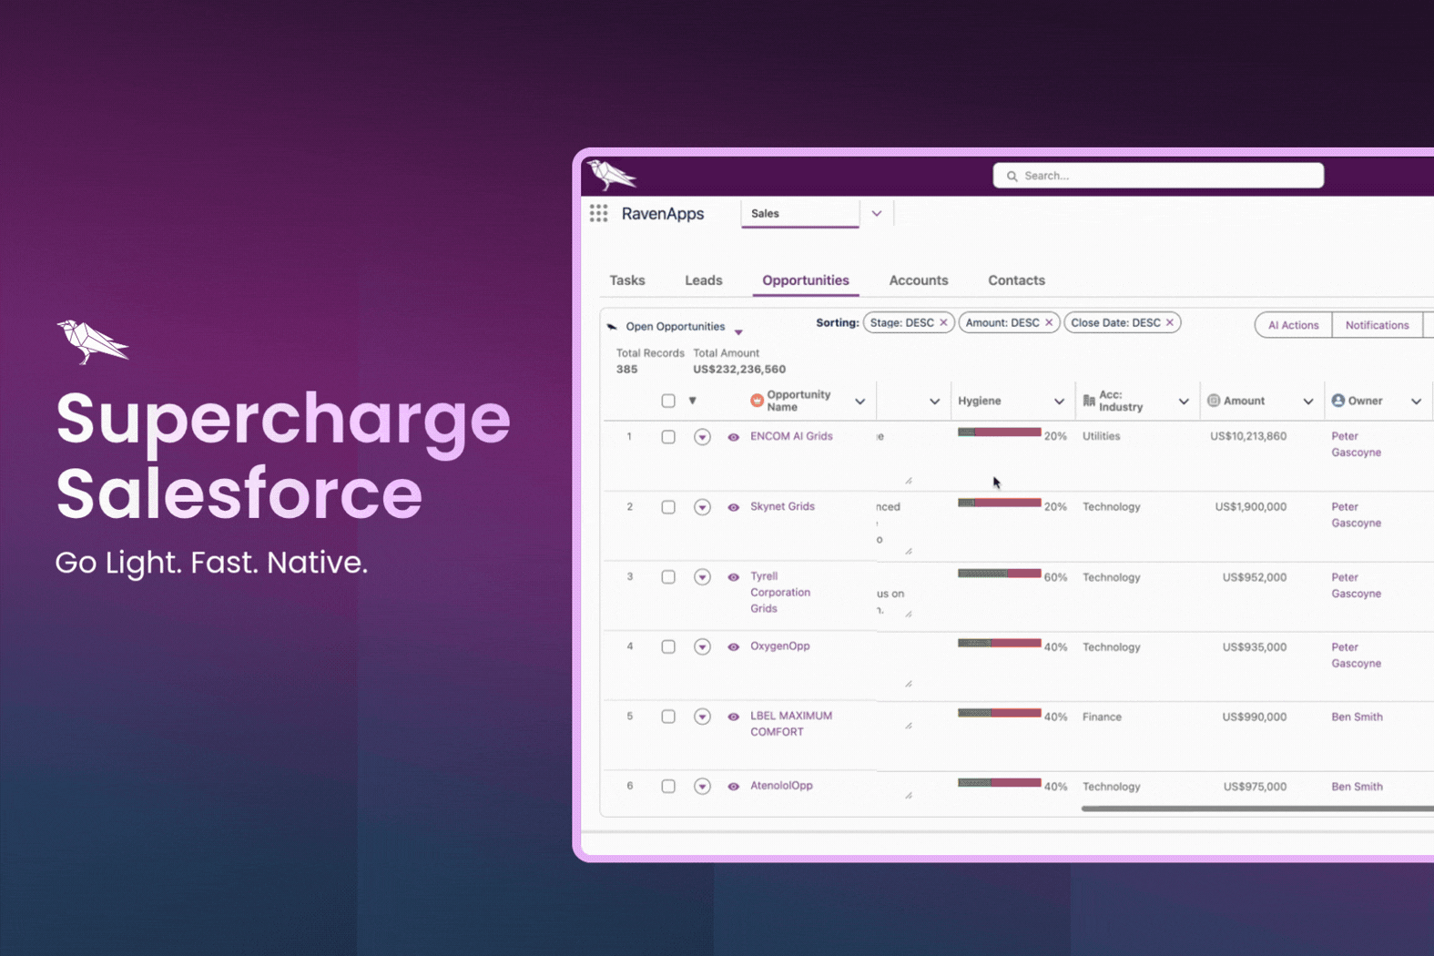The image size is (1434, 956).
Task: Click resize handle in ENCOM AI Grids text cell
Action: (909, 480)
